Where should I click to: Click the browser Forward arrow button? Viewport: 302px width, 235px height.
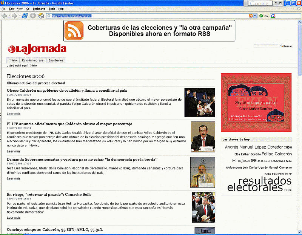pyautogui.click(x=14, y=16)
